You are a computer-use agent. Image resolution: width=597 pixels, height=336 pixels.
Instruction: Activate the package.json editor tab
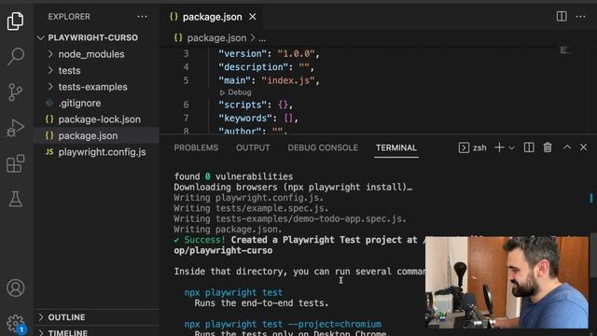212,17
